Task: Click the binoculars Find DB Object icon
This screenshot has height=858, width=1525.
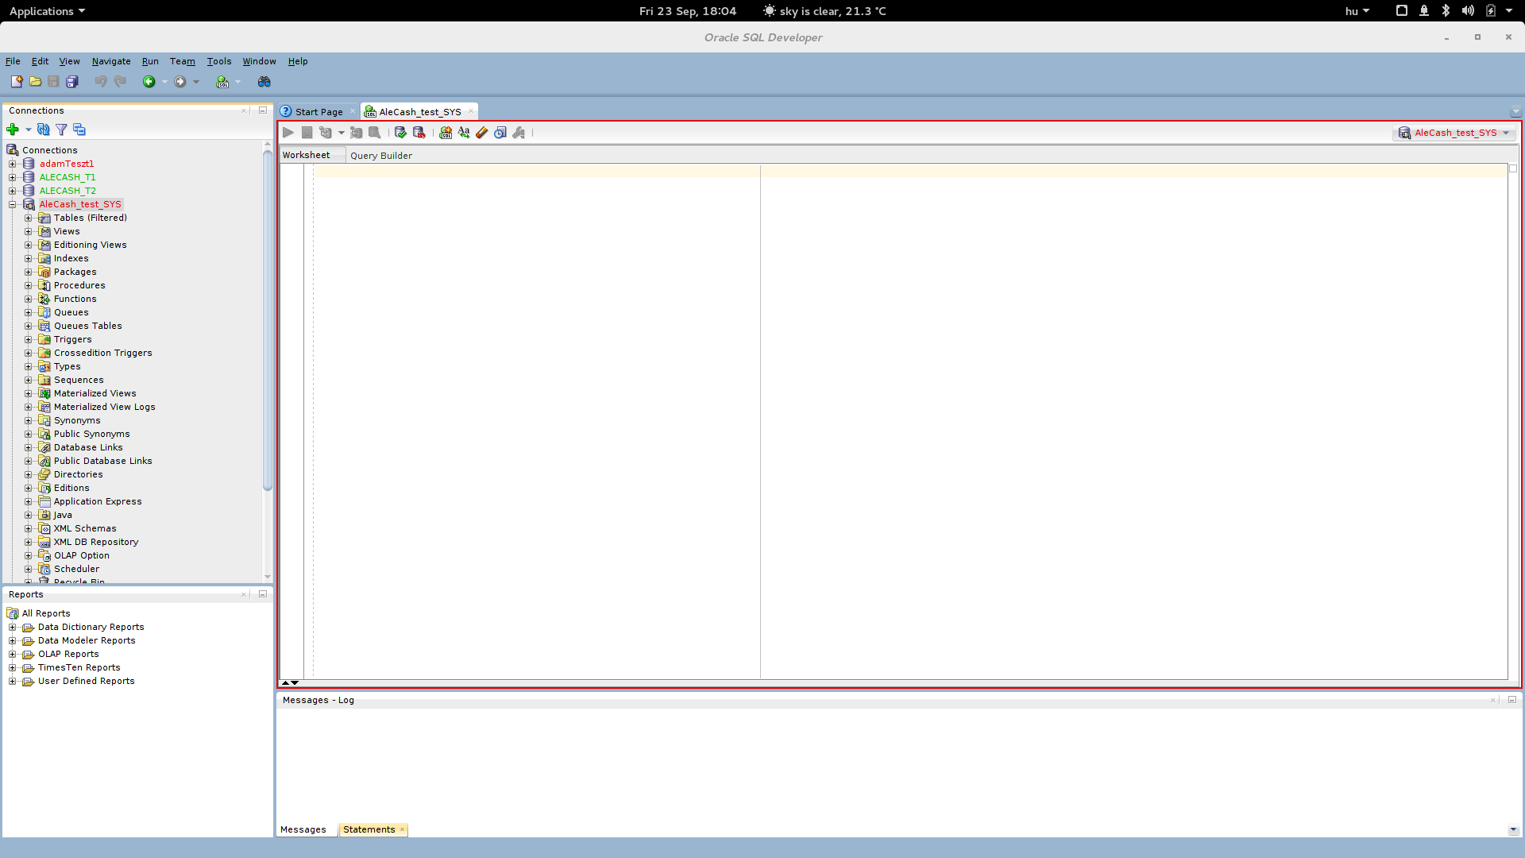Action: point(264,82)
